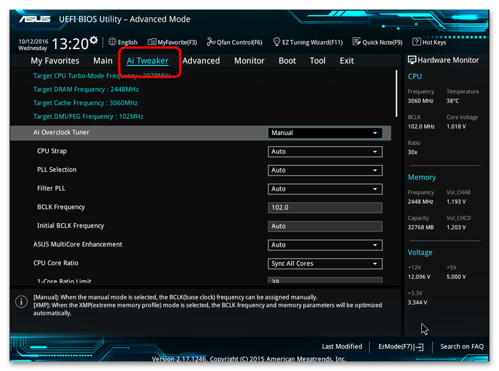
Task: Click the EzMode exit arrow icon
Action: 420,347
